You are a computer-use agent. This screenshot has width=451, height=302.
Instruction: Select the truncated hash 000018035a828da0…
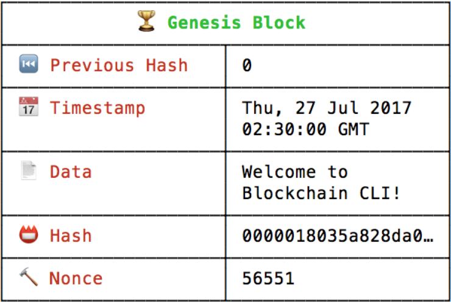(338, 236)
